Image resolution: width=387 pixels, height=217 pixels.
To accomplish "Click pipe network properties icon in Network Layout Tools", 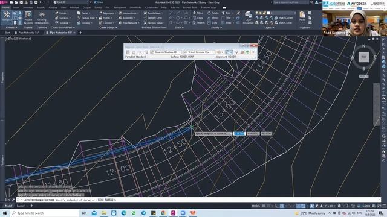I will click(x=128, y=52).
